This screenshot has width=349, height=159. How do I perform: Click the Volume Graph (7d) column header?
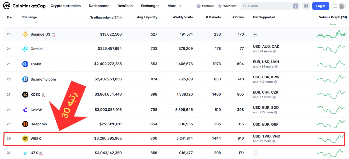point(333,17)
